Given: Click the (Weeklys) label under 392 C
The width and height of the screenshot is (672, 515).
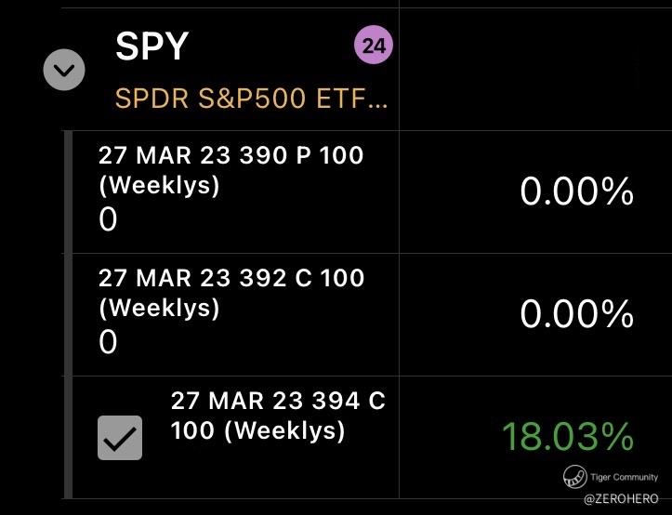Looking at the screenshot, I should (x=159, y=308).
